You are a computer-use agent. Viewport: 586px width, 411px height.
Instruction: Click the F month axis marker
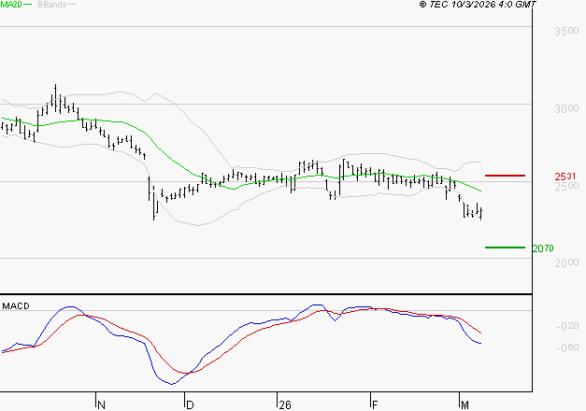click(375, 405)
